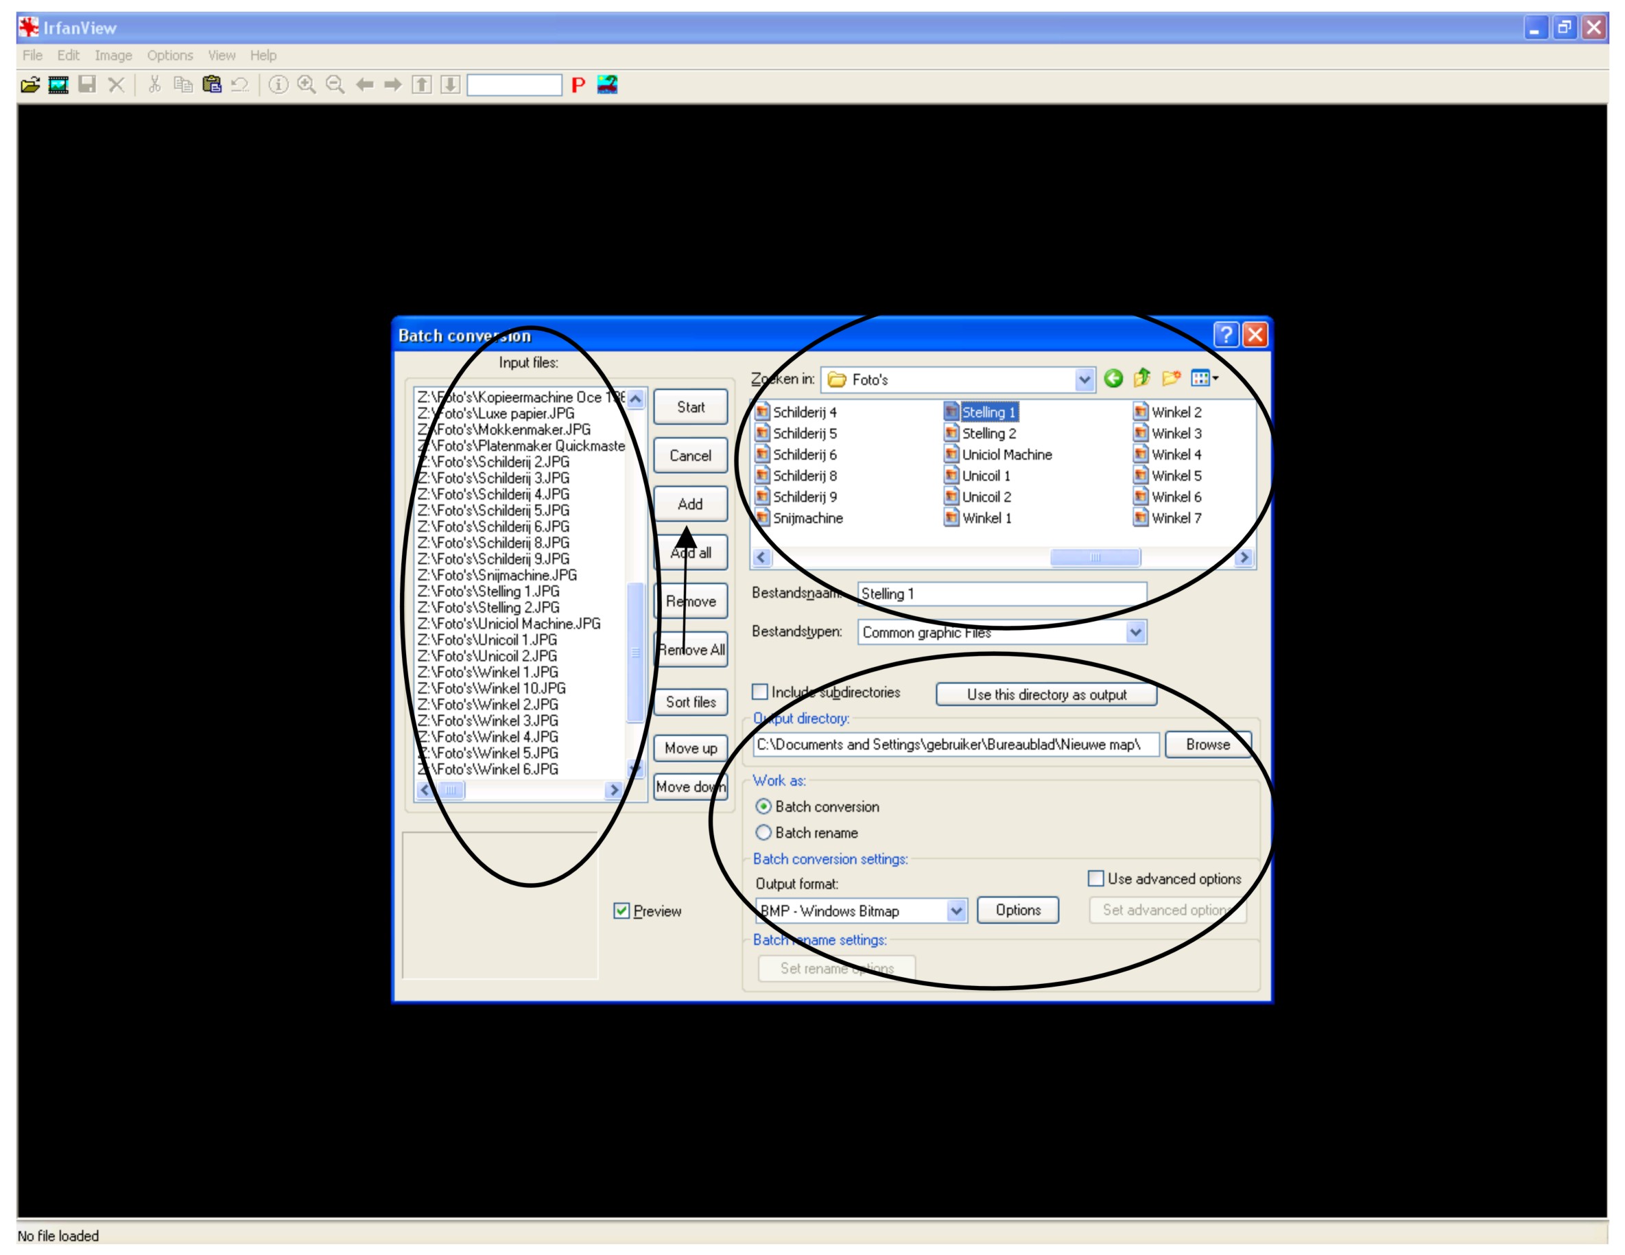The width and height of the screenshot is (1625, 1255).
Task: Click the input files horizontal scrollbar thumb
Action: [449, 790]
